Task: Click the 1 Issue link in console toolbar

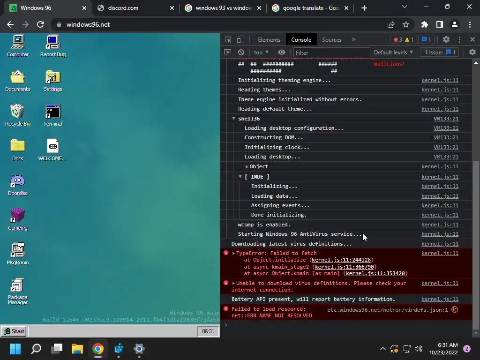Action: (440, 52)
